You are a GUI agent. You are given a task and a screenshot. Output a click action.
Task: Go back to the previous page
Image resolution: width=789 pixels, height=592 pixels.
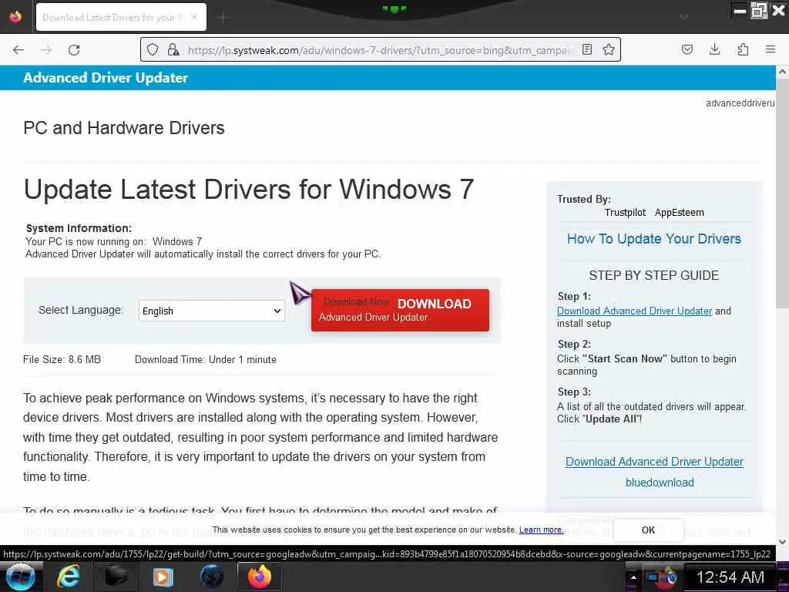click(x=18, y=50)
